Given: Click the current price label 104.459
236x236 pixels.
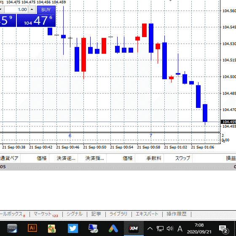Looking at the screenshot, I should (x=228, y=122).
